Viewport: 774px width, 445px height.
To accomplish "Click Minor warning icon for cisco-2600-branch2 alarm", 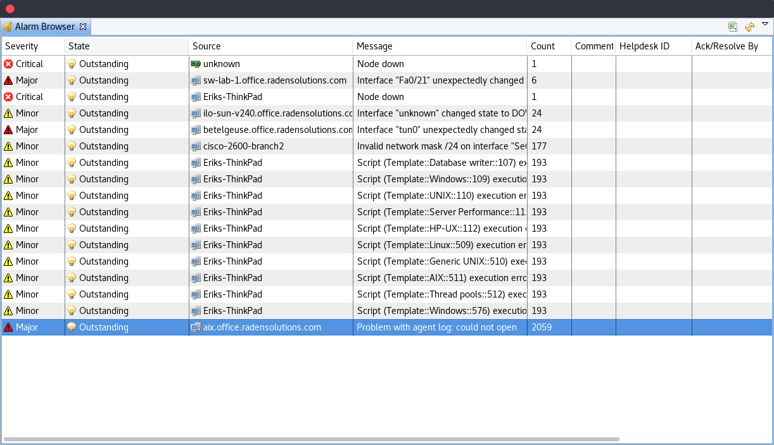I will tap(8, 146).
